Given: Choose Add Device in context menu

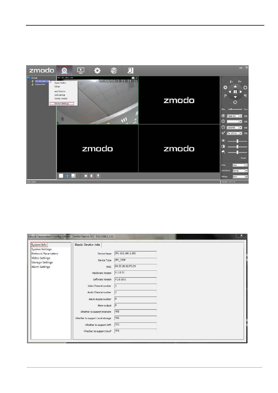Looking at the screenshot, I should pyautogui.click(x=60, y=91).
